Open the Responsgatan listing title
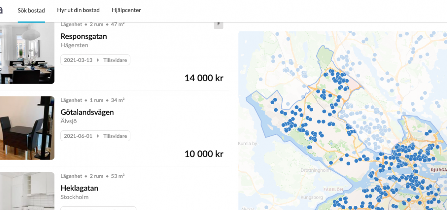The height and width of the screenshot is (210, 447). tap(84, 36)
